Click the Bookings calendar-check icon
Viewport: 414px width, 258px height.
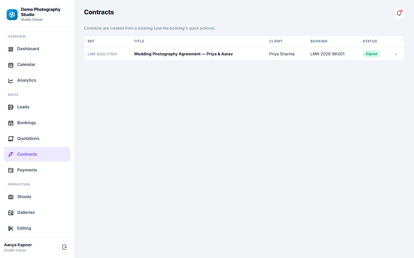tap(11, 123)
